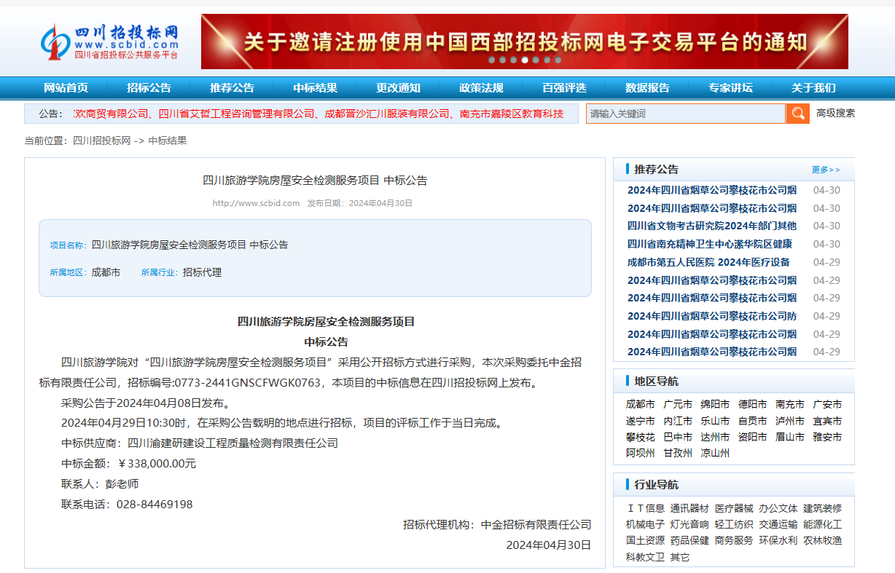Click ticker link 南充市嘉陵区教育科技
Viewport: 895px width, 573px height.
pyautogui.click(x=512, y=114)
